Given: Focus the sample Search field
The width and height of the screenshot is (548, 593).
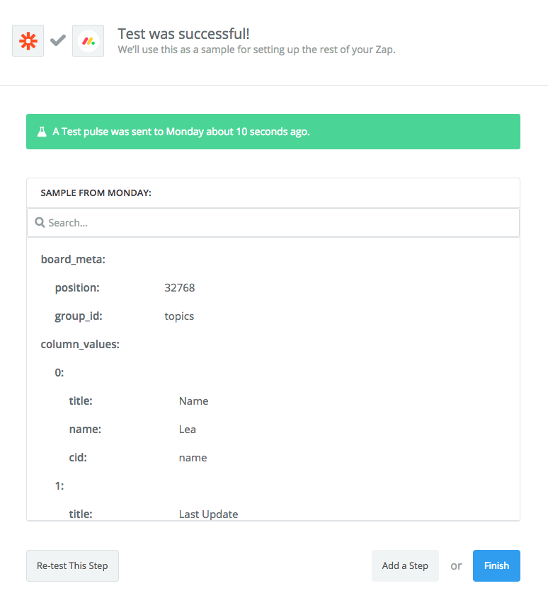Looking at the screenshot, I should [x=273, y=223].
